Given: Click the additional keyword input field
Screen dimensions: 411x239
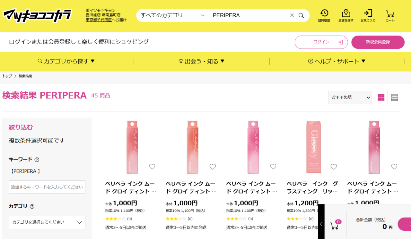Looking at the screenshot, I should (x=47, y=187).
